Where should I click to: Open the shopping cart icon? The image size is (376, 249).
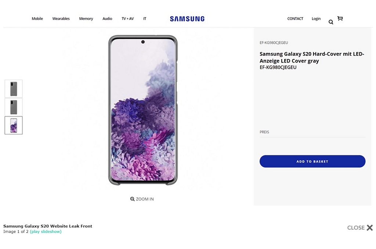[340, 18]
